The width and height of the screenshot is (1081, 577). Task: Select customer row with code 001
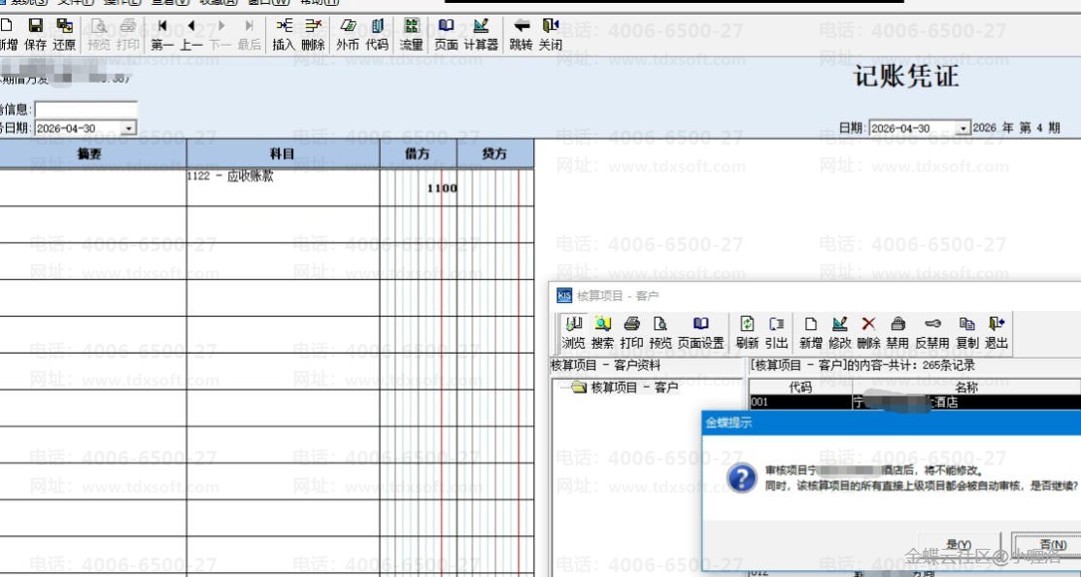coord(915,402)
